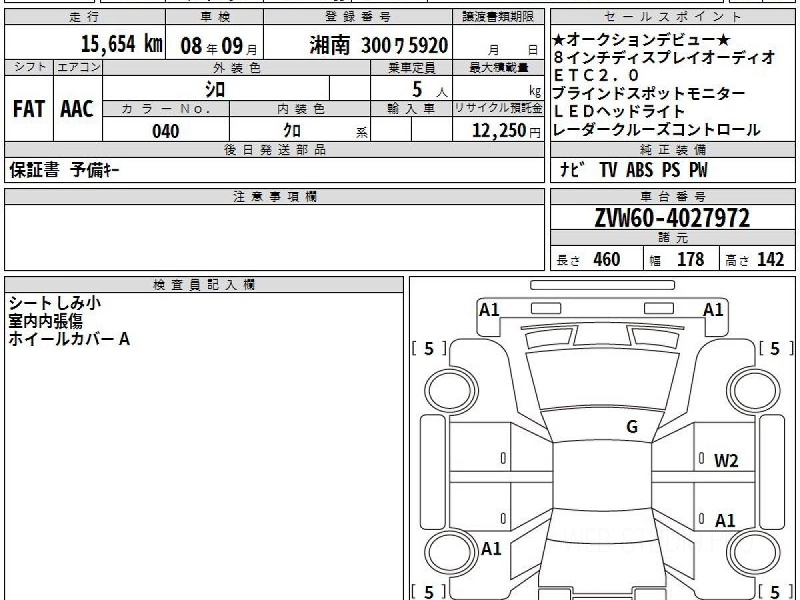Click レーダークルーズコントロール line

(x=657, y=130)
